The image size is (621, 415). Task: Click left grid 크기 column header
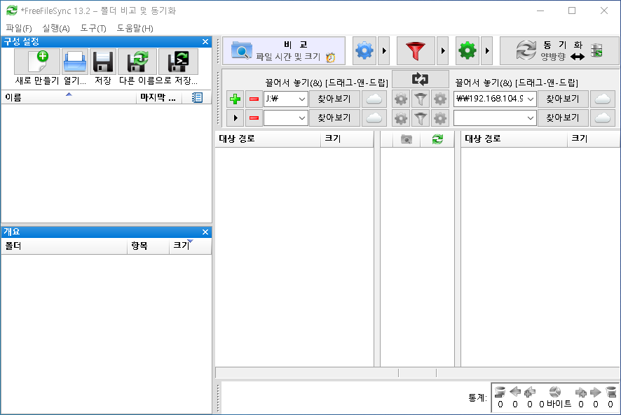tap(347, 139)
